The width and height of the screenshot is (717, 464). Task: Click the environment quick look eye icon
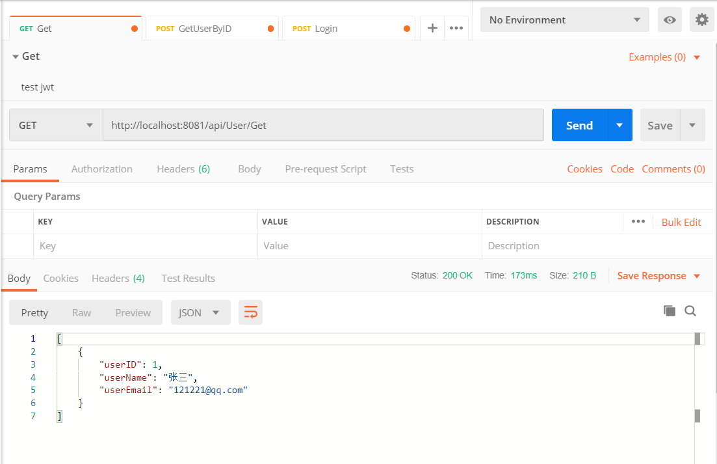click(x=670, y=20)
